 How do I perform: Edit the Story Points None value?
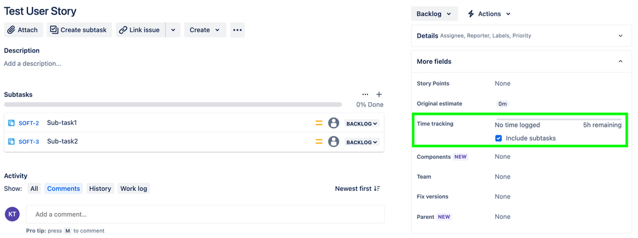coord(502,83)
